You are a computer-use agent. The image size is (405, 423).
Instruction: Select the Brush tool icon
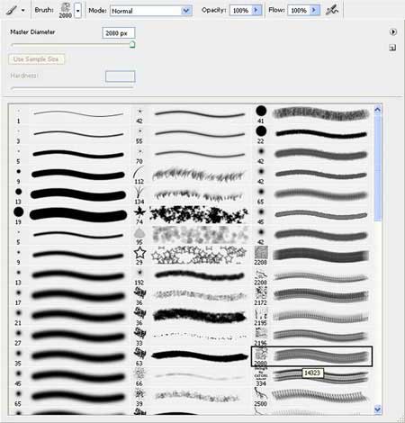click(x=12, y=11)
